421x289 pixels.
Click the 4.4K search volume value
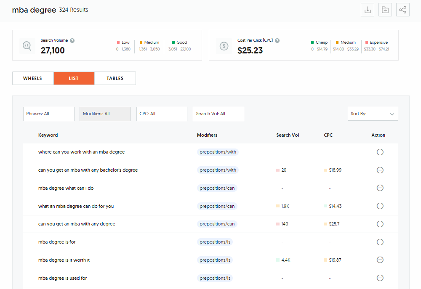tap(286, 260)
